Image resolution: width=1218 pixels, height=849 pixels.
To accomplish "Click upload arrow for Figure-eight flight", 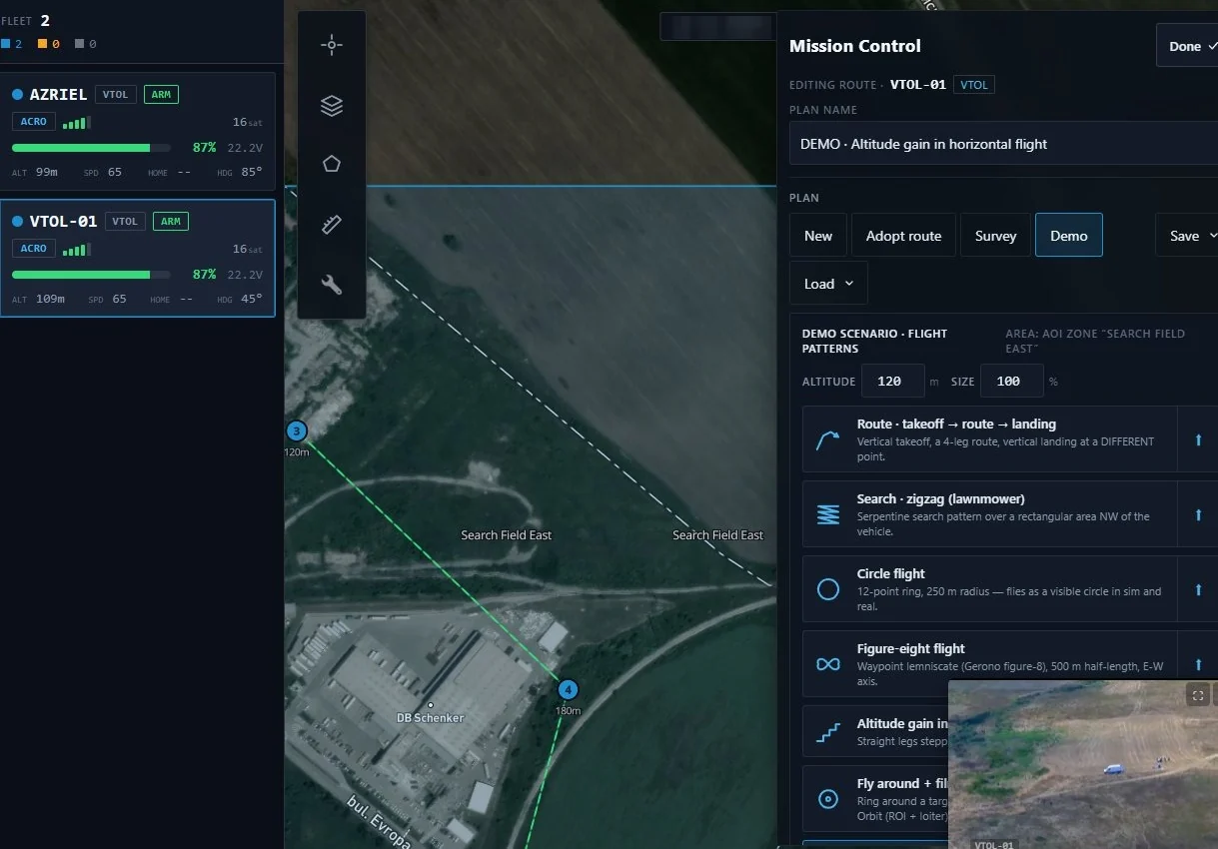I will 1198,664.
